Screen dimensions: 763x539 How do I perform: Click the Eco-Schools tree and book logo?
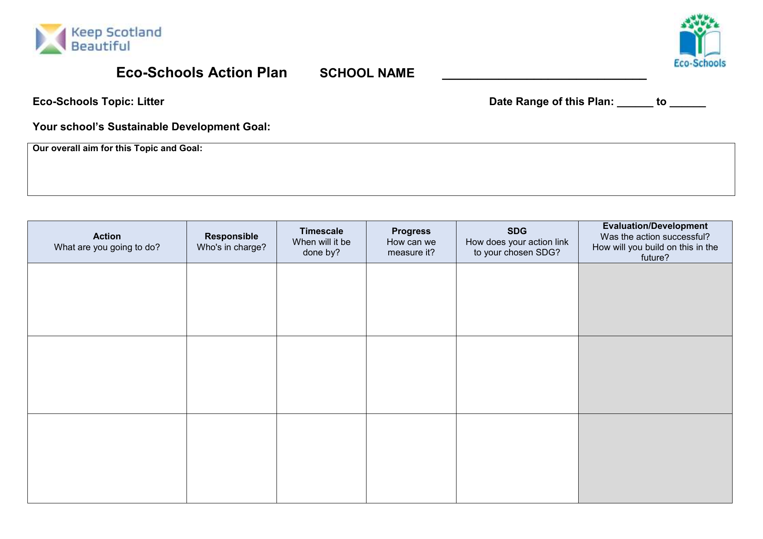coord(700,41)
